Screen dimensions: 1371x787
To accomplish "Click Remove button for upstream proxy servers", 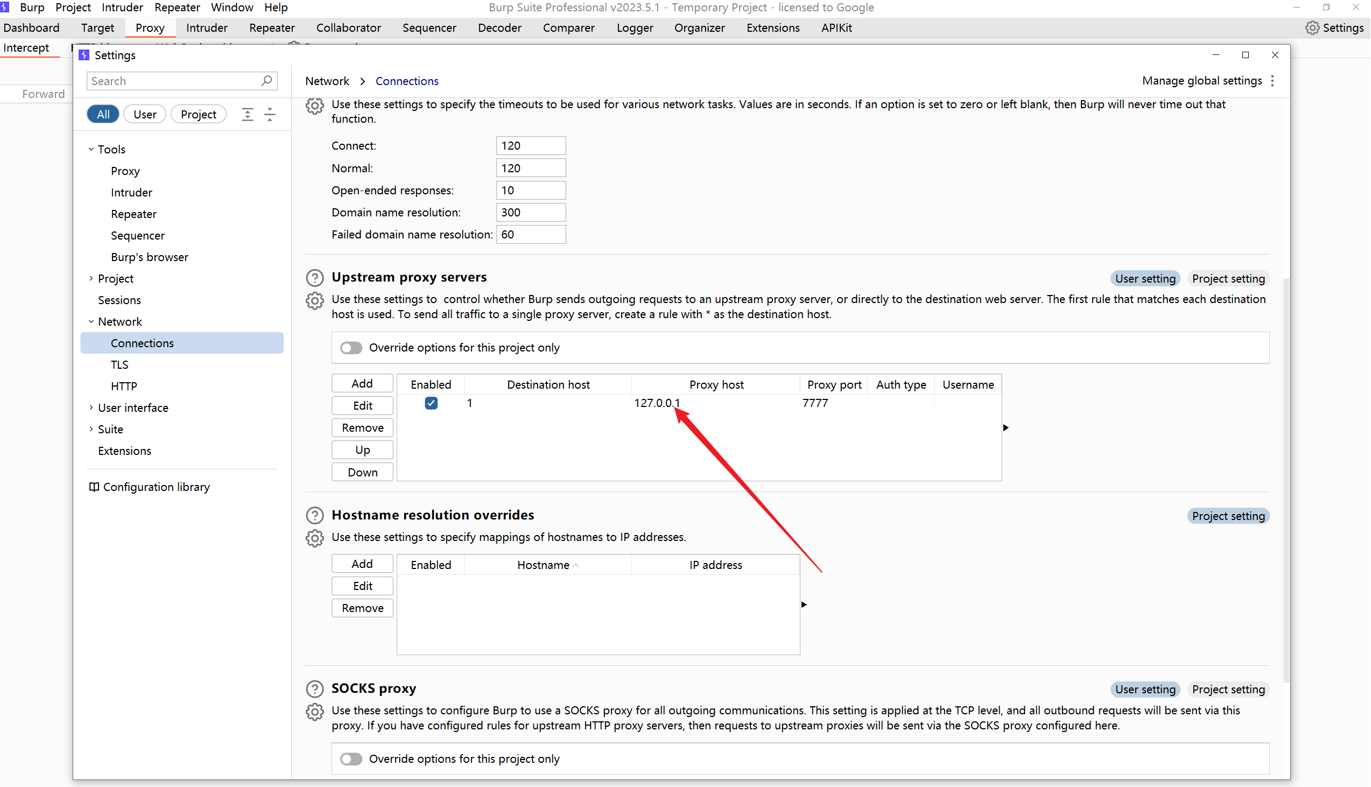I will tap(363, 428).
